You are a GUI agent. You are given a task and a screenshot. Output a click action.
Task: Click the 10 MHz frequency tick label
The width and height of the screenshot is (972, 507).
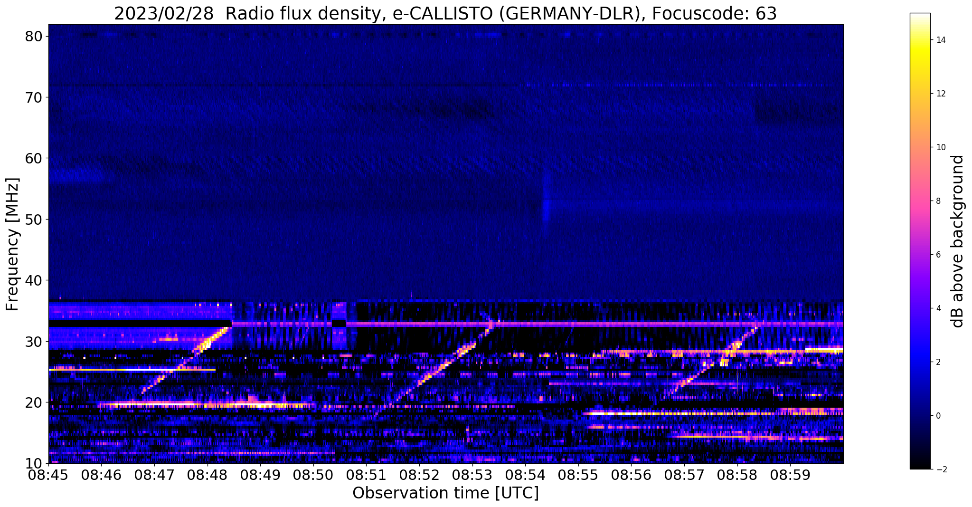coord(35,463)
